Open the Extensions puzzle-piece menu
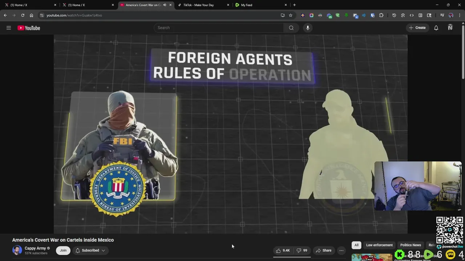The height and width of the screenshot is (261, 465). 381,15
